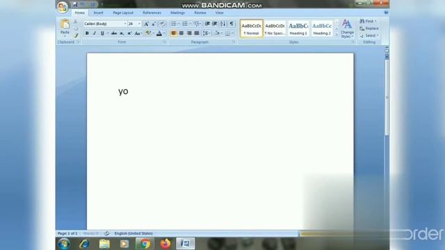Launch Google Chrome from the taskbar

pyautogui.click(x=145, y=244)
